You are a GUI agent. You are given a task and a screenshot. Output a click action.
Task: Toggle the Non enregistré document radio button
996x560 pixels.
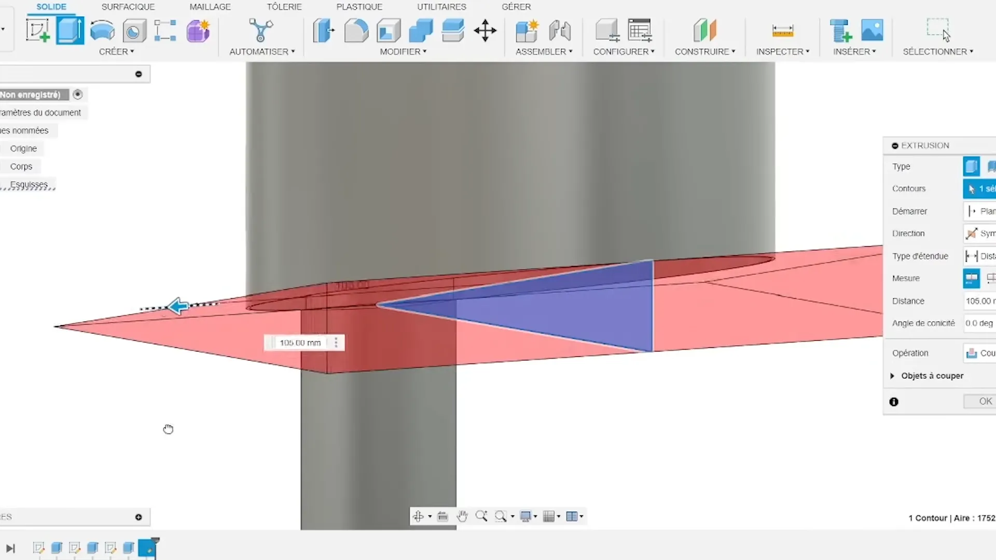(x=78, y=94)
